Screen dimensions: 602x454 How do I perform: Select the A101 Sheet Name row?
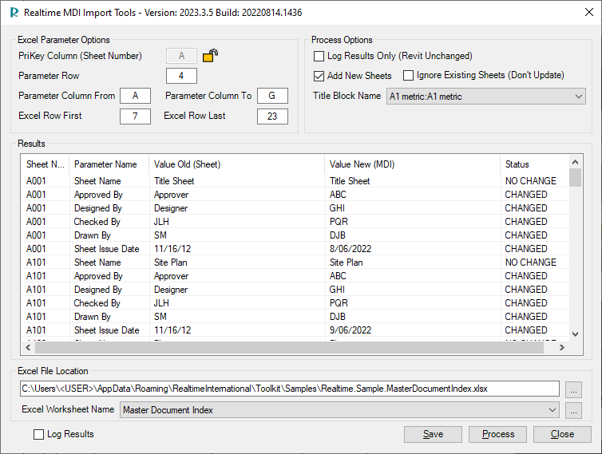295,263
